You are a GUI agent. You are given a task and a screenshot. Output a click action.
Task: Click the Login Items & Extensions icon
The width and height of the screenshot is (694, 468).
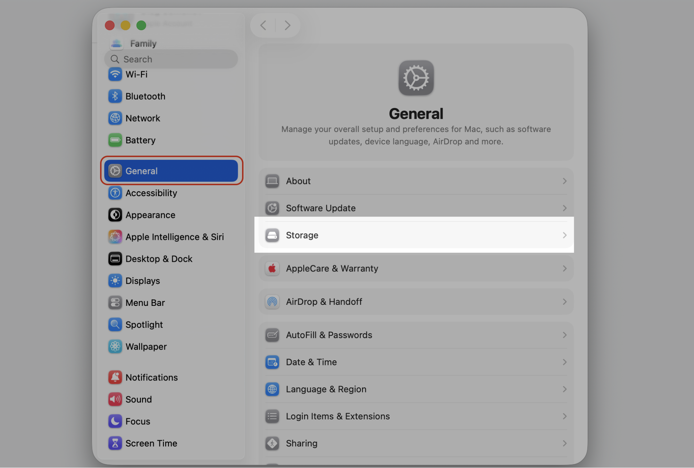click(272, 416)
